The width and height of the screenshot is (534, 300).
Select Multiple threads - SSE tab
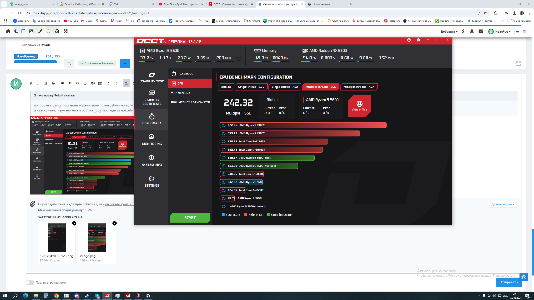coord(321,87)
